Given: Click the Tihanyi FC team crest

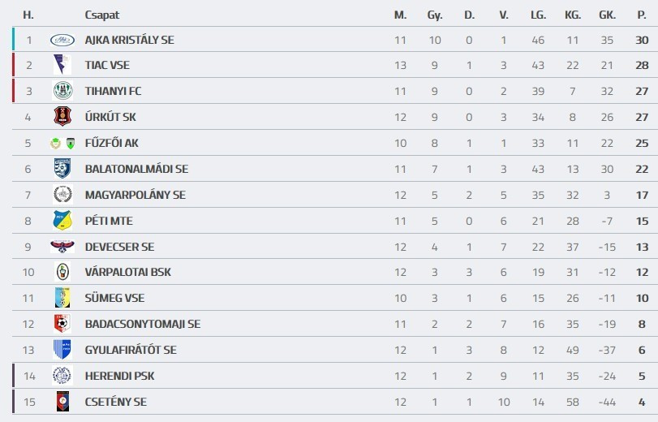Looking at the screenshot, I should pyautogui.click(x=62, y=91).
